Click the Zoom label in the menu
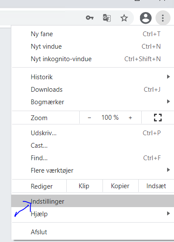174x242 pixels. pos(39,118)
